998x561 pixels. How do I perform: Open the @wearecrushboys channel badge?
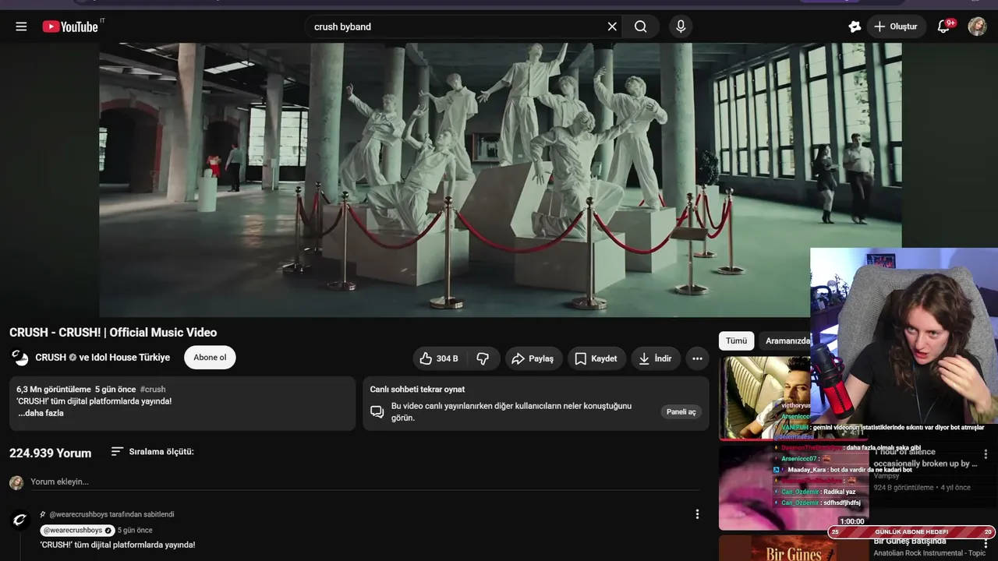click(x=77, y=531)
